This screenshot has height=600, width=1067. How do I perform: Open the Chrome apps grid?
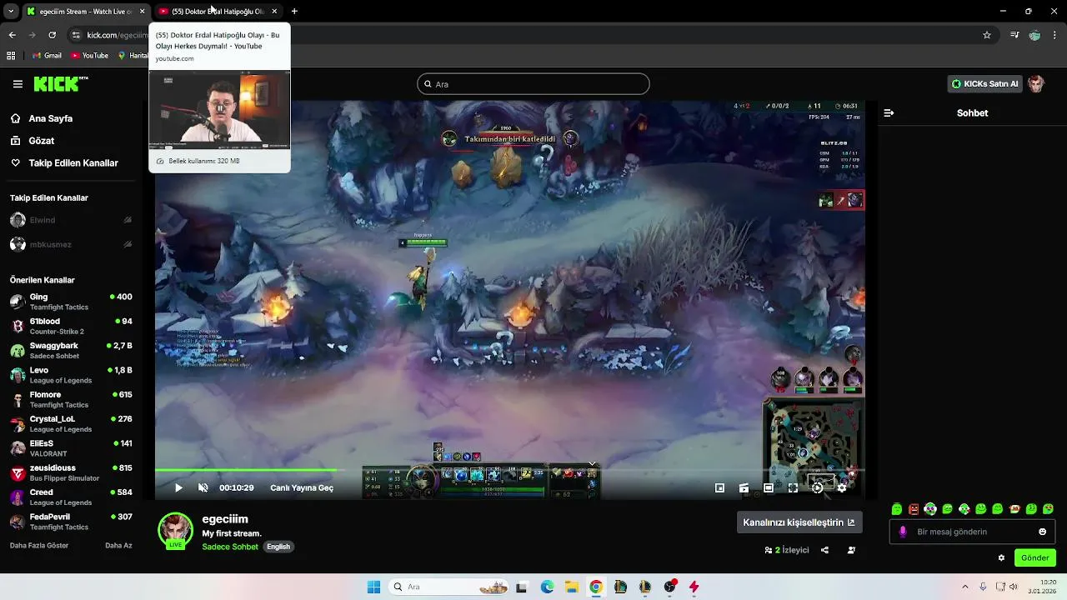click(11, 56)
